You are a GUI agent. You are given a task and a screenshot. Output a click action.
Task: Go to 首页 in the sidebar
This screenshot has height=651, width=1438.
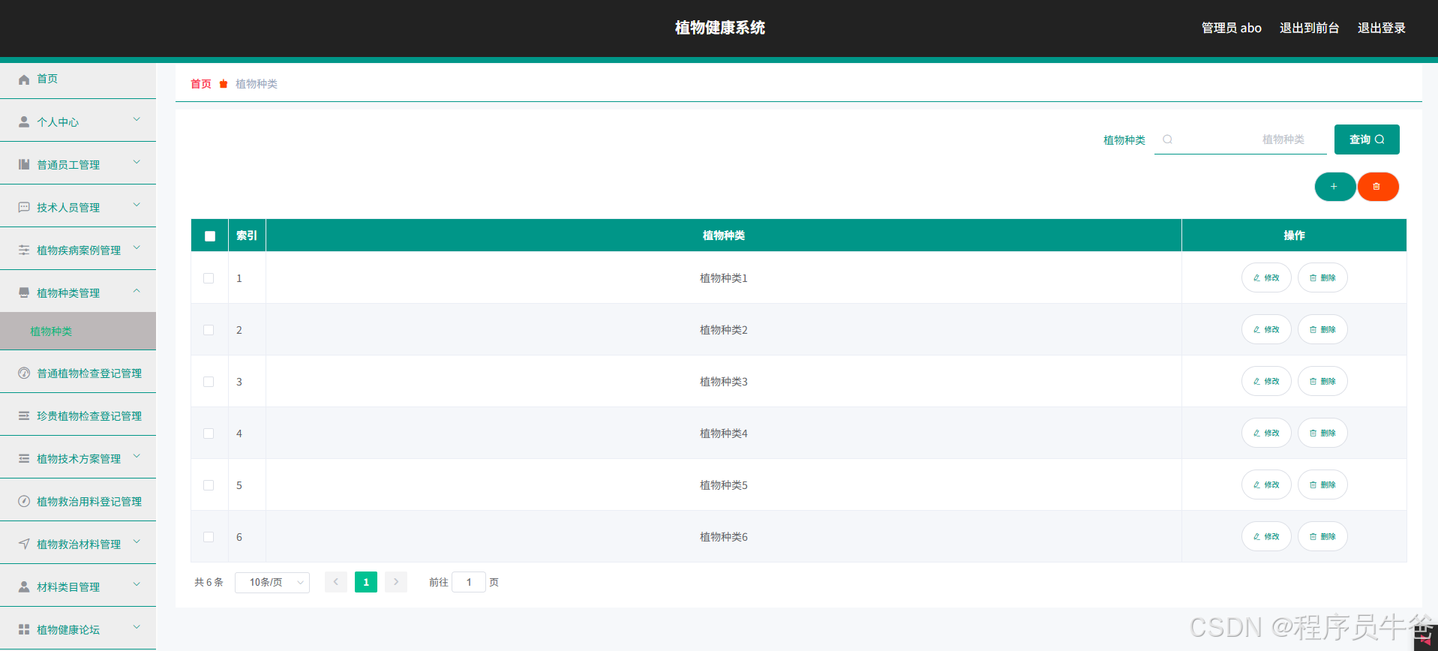(78, 79)
